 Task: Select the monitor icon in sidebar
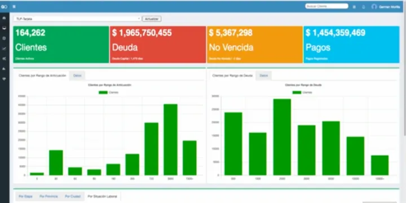coord(4,28)
